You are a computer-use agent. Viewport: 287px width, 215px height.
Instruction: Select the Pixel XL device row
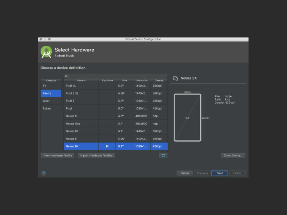116,86
